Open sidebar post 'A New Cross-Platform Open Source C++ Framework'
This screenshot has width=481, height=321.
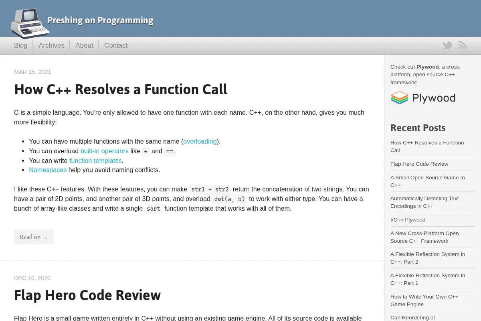pyautogui.click(x=424, y=237)
